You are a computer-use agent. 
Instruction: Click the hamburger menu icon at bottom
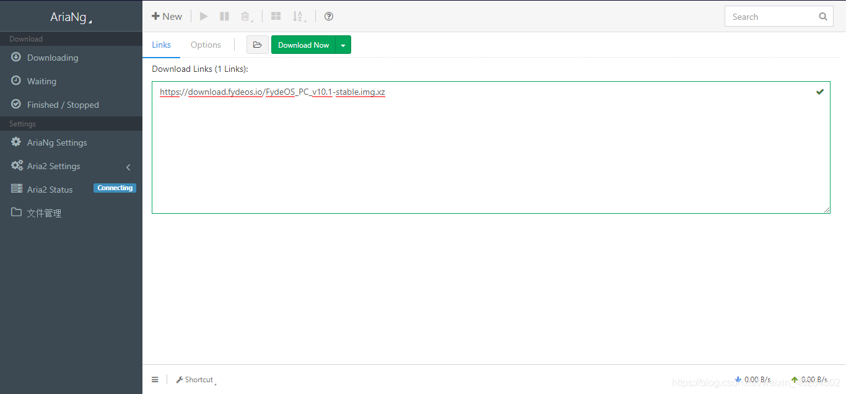pos(155,380)
